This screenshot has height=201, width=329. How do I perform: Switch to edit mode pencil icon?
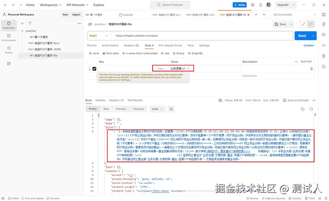tap(304, 24)
